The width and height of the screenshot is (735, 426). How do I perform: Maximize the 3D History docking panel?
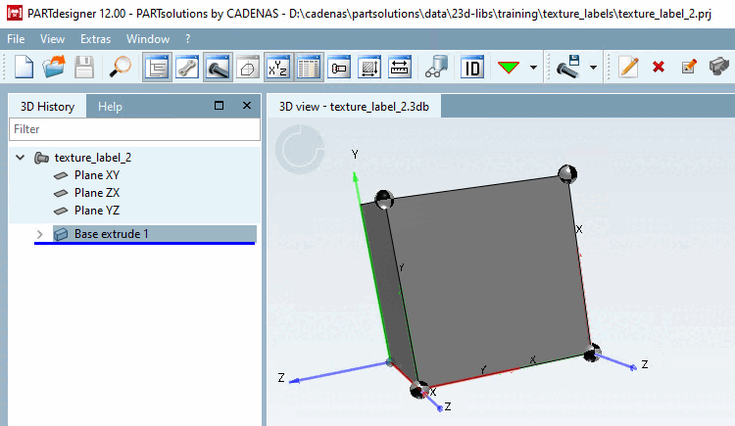[x=219, y=106]
